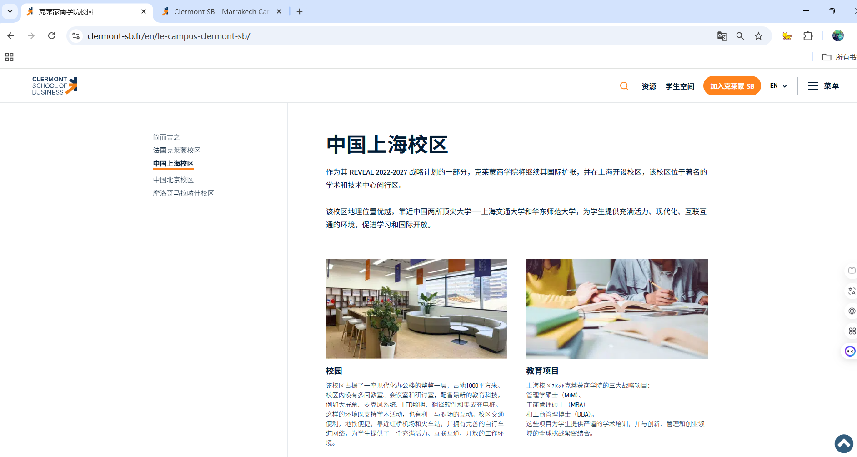Open the hamburger 菜单 menu
This screenshot has width=857, height=457.
tap(823, 86)
